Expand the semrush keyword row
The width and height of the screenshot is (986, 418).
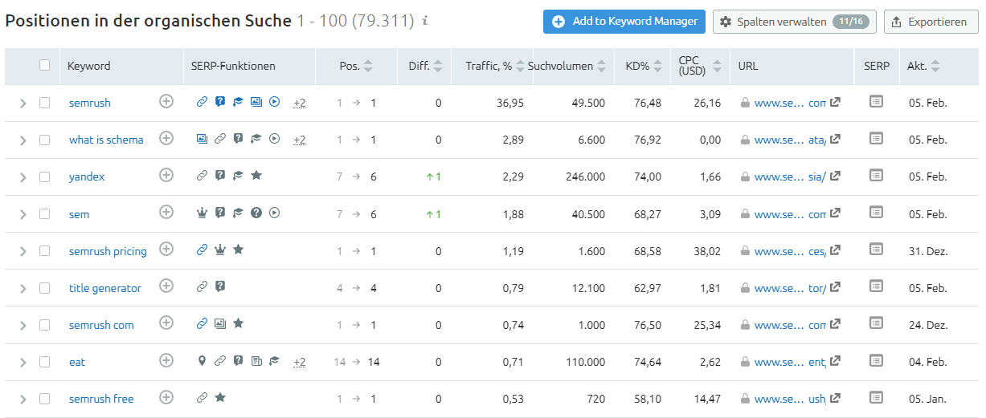pos(23,103)
